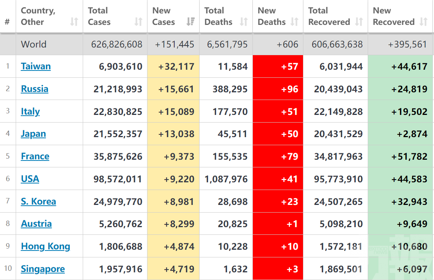Select S. Korea new cases +8,981
This screenshot has height=280, width=434.
click(x=179, y=202)
